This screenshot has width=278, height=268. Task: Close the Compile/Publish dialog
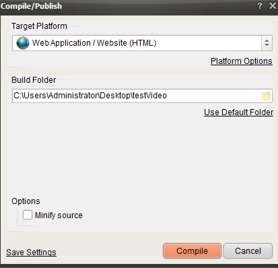coord(273,5)
